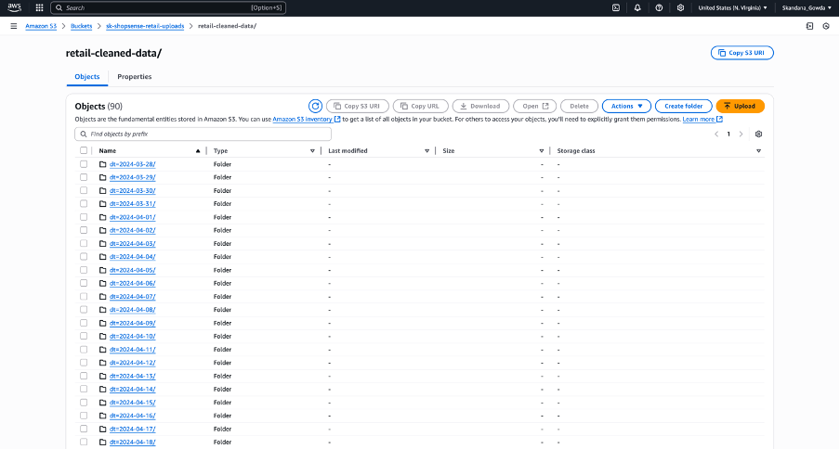Open the dt=2024-04-09/ folder
This screenshot has height=449, width=840.
click(x=132, y=323)
